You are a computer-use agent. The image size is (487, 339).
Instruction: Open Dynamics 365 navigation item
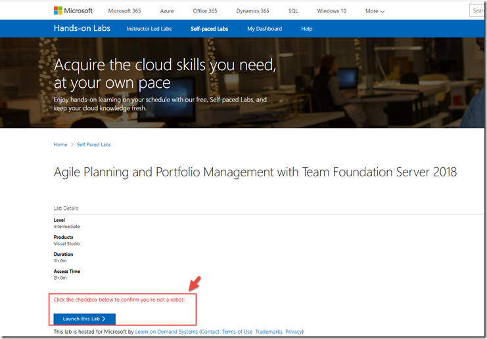(252, 11)
